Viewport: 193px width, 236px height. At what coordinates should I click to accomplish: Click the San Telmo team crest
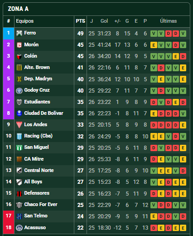coord(19,216)
